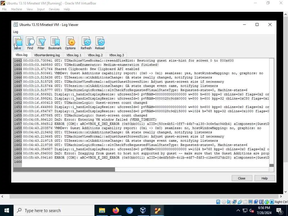This screenshot has width=288, height=216.
Task: Show hidden system tray icons
Action: click(238, 210)
